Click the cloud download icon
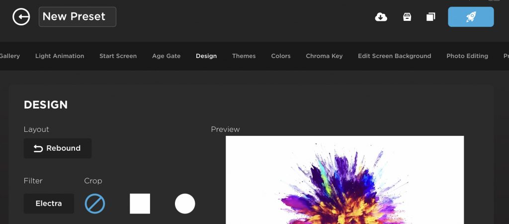509x224 pixels. (x=381, y=17)
